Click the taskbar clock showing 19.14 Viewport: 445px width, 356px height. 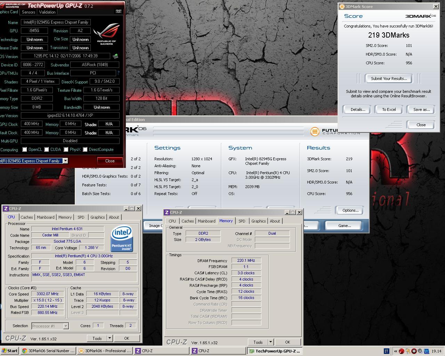click(436, 351)
